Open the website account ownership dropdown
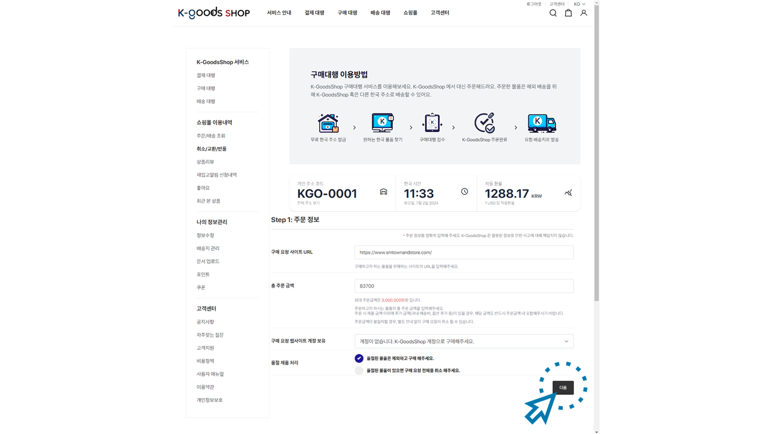Image resolution: width=772 pixels, height=434 pixels. pyautogui.click(x=463, y=341)
